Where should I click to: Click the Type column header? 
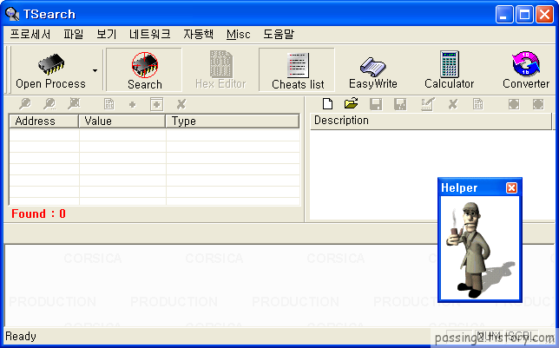[x=233, y=121]
